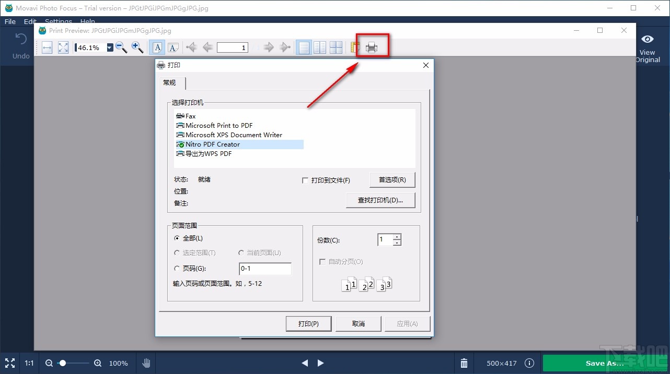
Task: Go to next page arrow in preview
Action: pos(269,47)
